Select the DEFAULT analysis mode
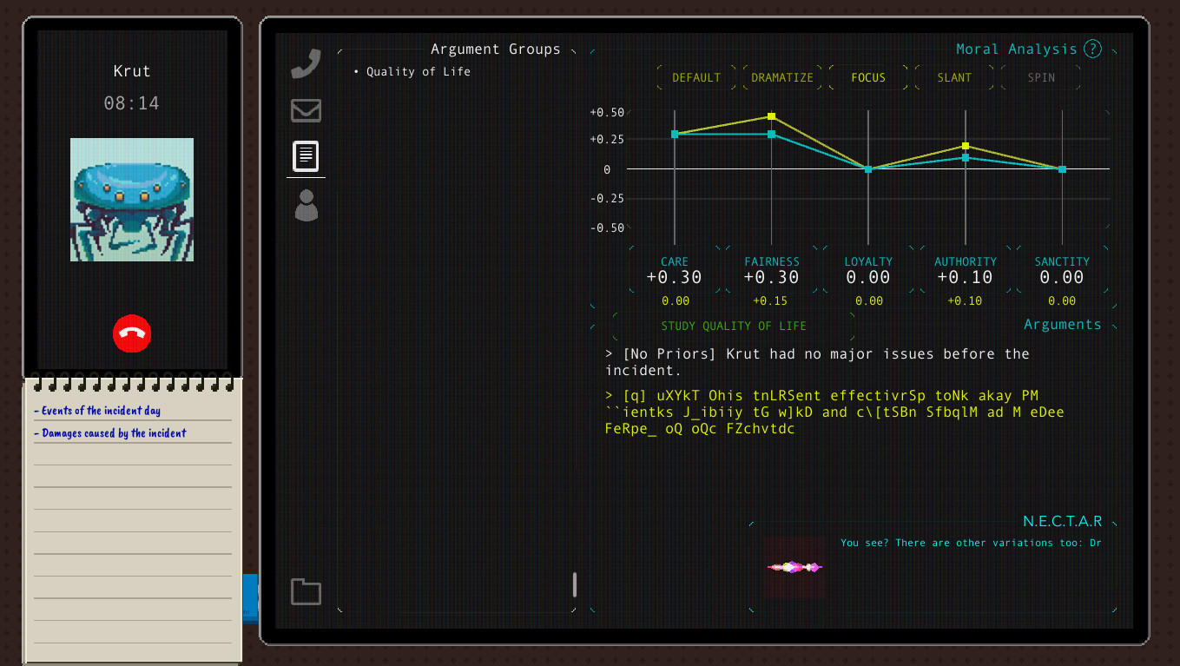This screenshot has height=666, width=1180. (696, 77)
